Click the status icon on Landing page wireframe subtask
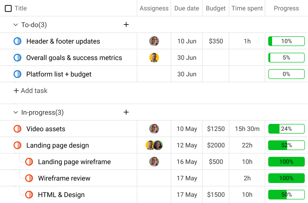The width and height of the screenshot is (308, 203). pyautogui.click(x=29, y=161)
